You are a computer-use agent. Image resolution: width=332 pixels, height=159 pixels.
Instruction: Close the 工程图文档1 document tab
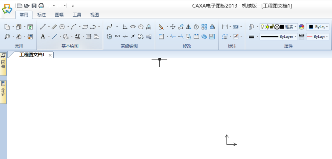pyautogui.click(x=50, y=55)
